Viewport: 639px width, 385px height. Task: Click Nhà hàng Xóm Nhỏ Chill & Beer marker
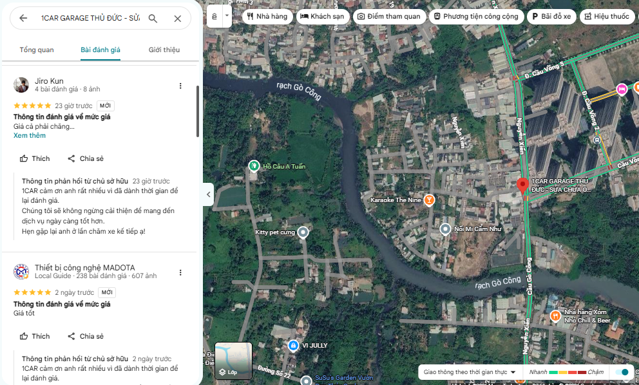tap(555, 315)
